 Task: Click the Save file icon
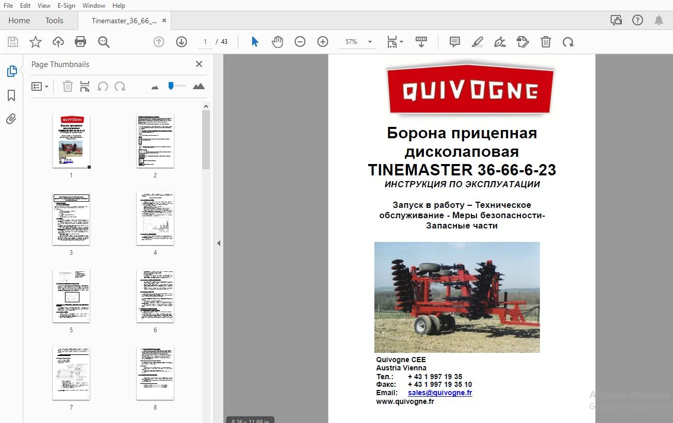pos(13,42)
